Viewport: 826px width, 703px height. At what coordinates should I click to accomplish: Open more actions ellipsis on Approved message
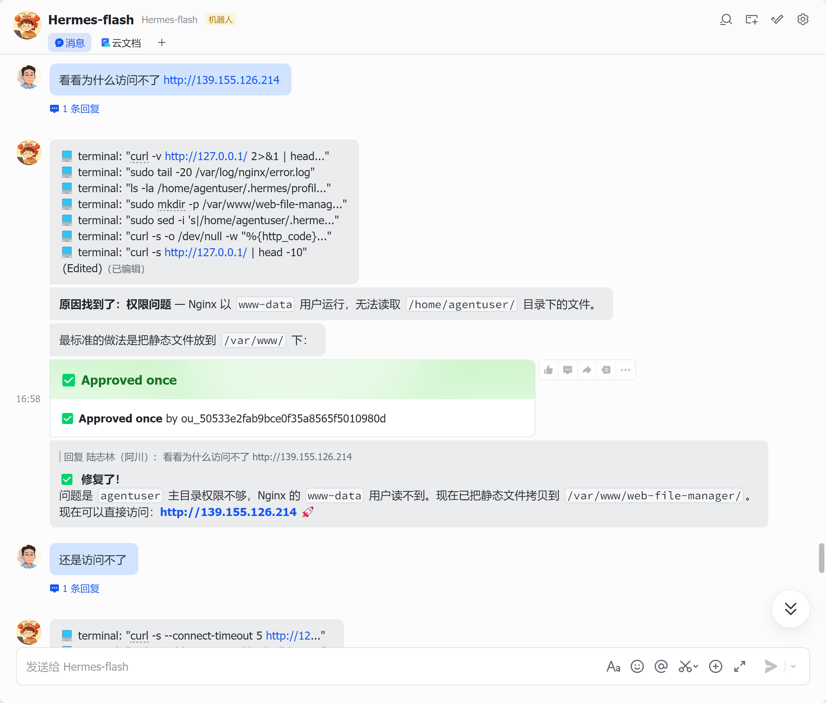625,370
